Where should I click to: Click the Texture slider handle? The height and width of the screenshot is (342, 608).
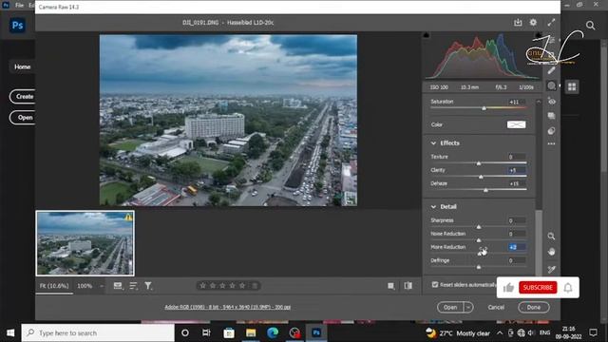[x=479, y=163]
